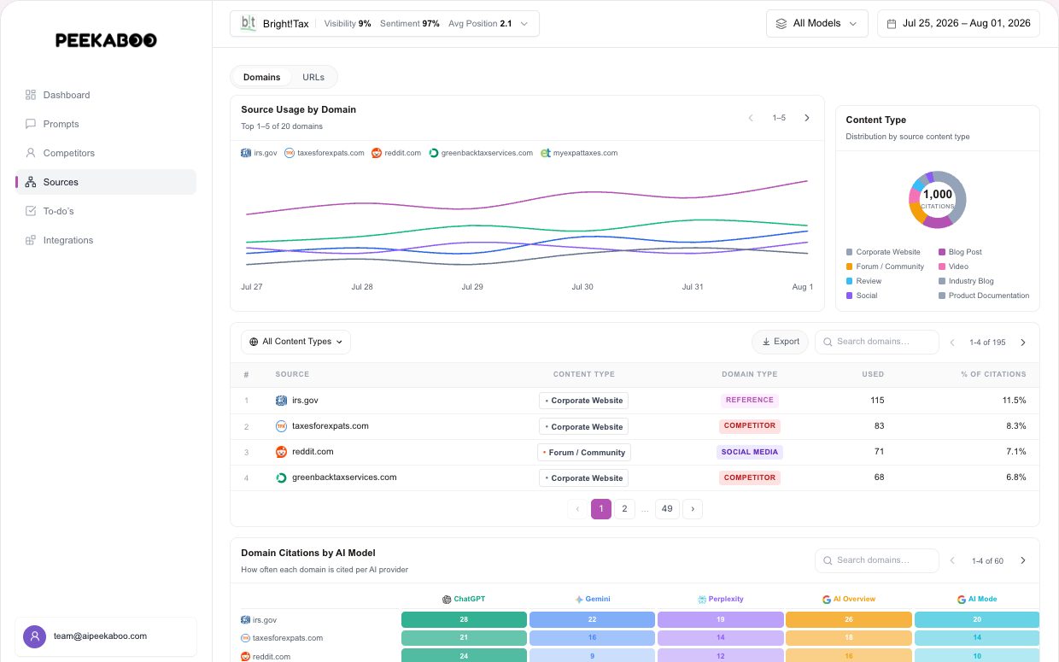This screenshot has width=1059, height=662.
Task: Open the All Content Types filter
Action: point(295,342)
